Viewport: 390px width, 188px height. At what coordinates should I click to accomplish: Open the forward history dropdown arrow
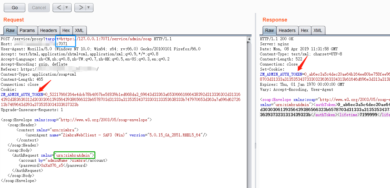89,8
